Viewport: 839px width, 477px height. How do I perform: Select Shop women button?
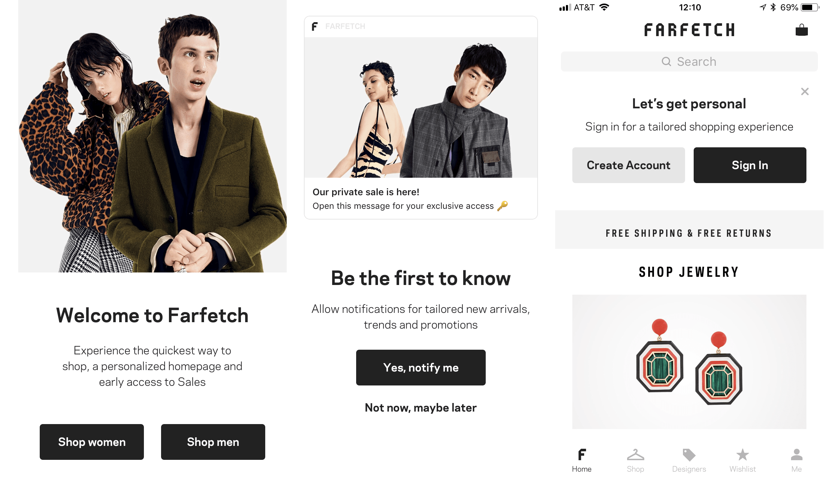(x=92, y=441)
